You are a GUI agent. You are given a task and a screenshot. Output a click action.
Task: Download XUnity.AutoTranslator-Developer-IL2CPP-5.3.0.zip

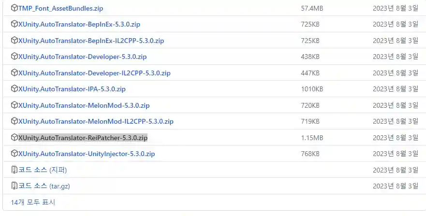coord(94,73)
